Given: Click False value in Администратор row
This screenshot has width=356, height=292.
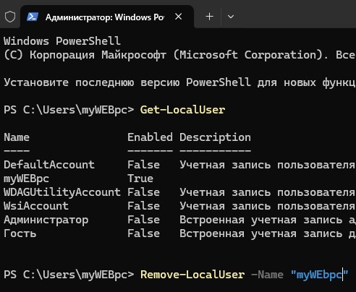Looking at the screenshot, I should (x=143, y=220).
